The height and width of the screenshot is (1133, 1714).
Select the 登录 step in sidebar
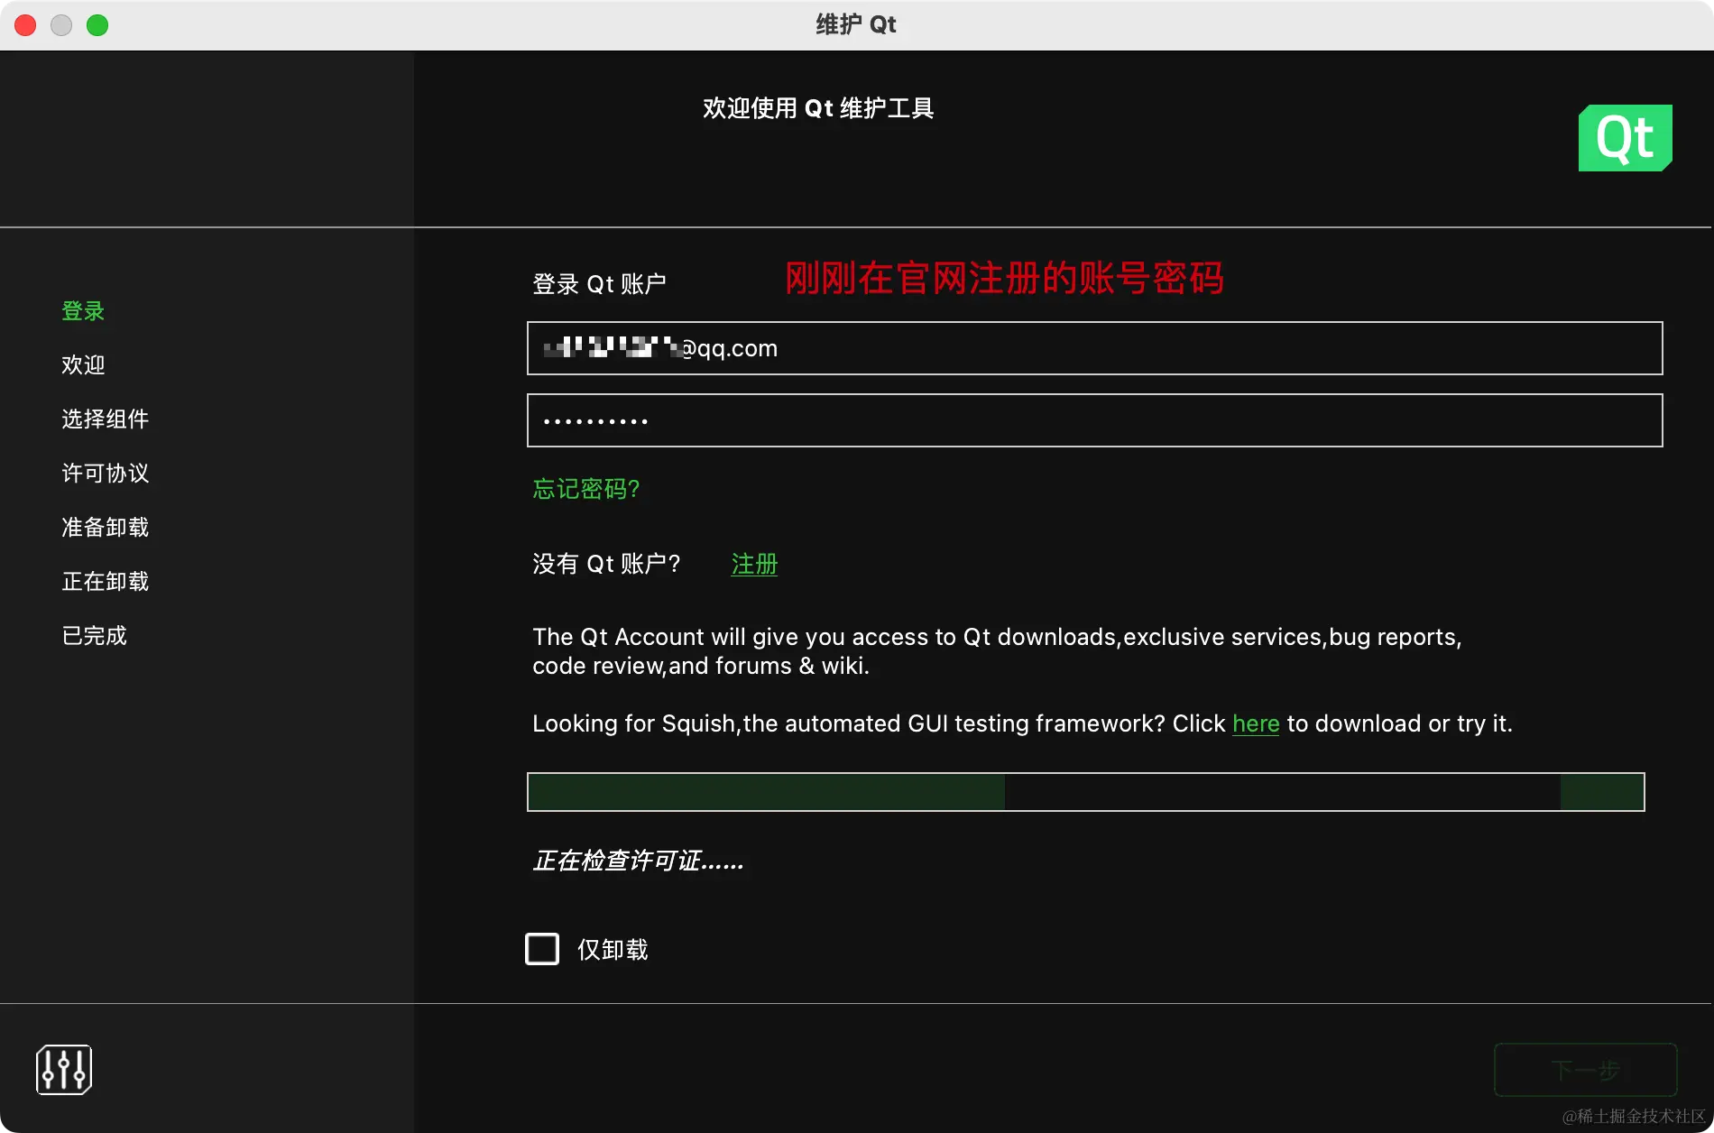pyautogui.click(x=83, y=311)
